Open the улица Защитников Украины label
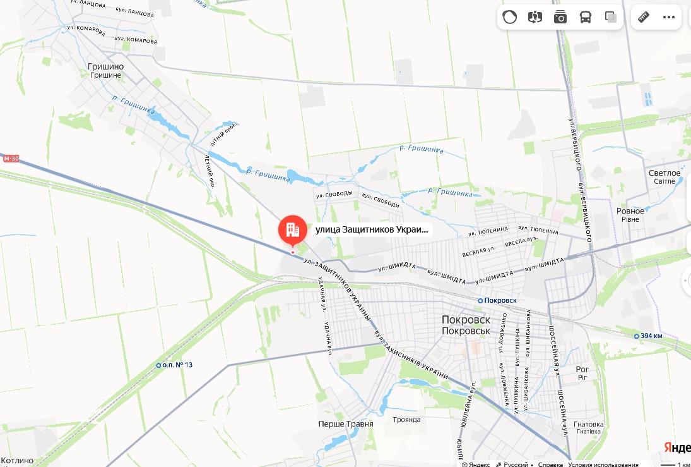The image size is (691, 467). point(372,229)
